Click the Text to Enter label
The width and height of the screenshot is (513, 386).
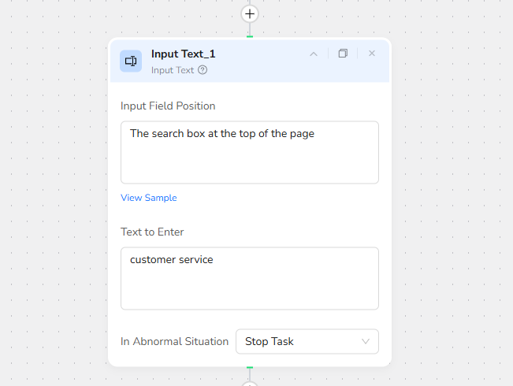click(152, 232)
